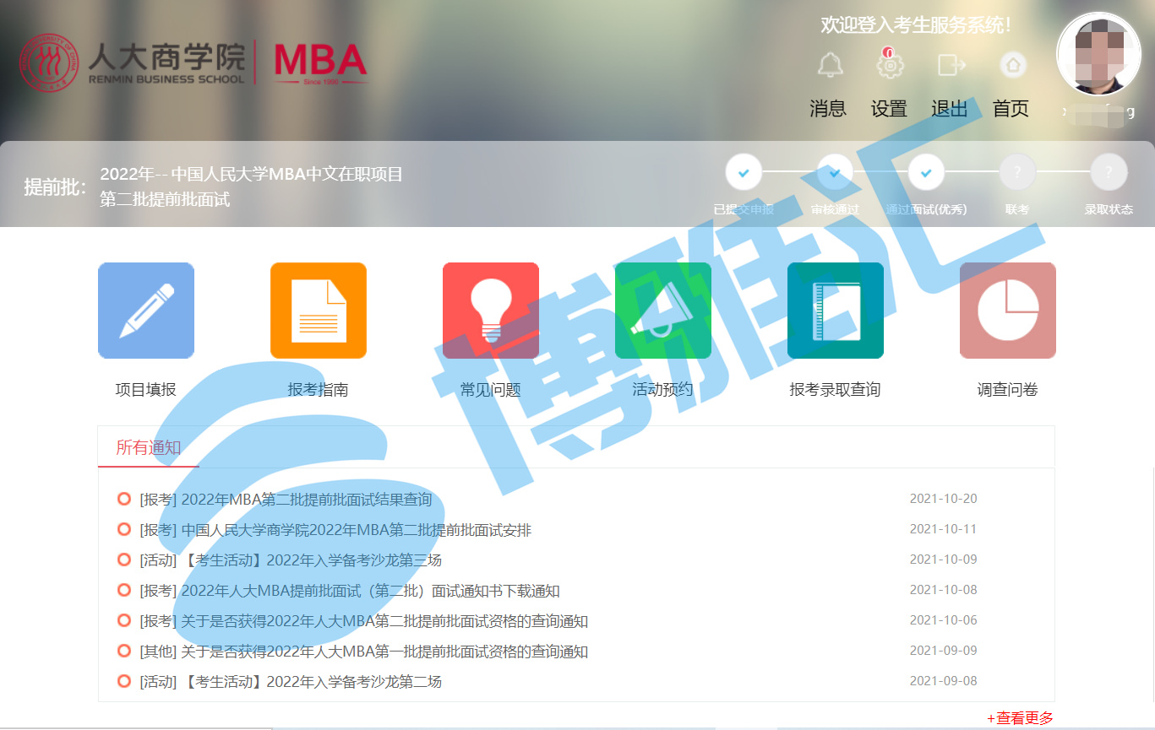Click the 录取状态 question-mark step circle

(1109, 172)
